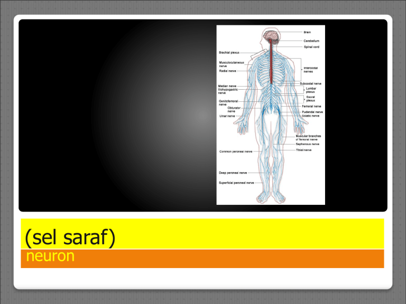Click the "Intercostal nerves" label
The width and height of the screenshot is (406, 304).
coord(310,69)
